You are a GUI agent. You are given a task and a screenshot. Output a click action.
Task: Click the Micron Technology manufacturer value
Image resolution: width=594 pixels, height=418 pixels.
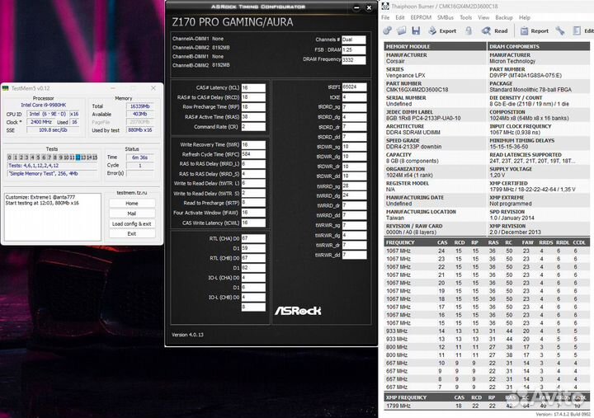[512, 61]
